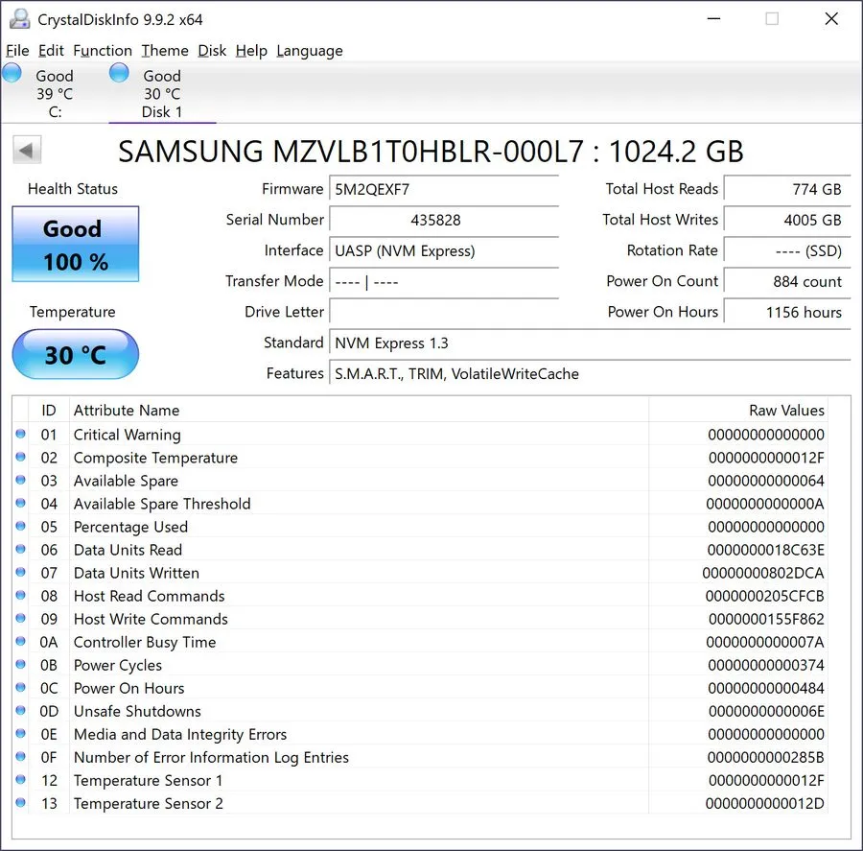Select raw value 0000000155F862
Screen dimensions: 863x851
766,619
